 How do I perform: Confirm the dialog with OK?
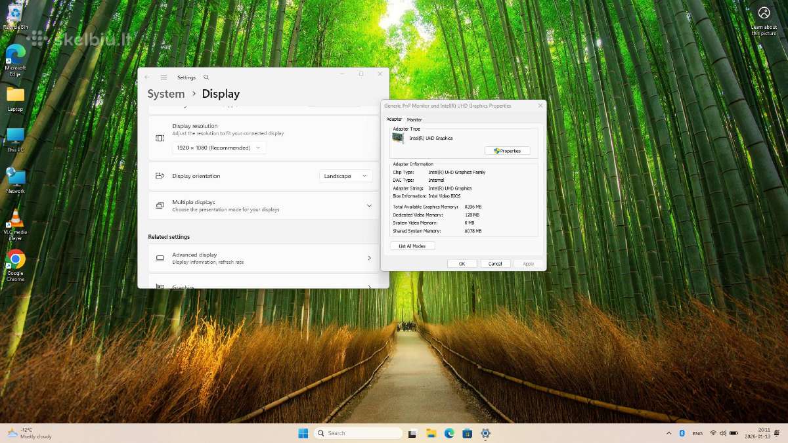pyautogui.click(x=462, y=264)
